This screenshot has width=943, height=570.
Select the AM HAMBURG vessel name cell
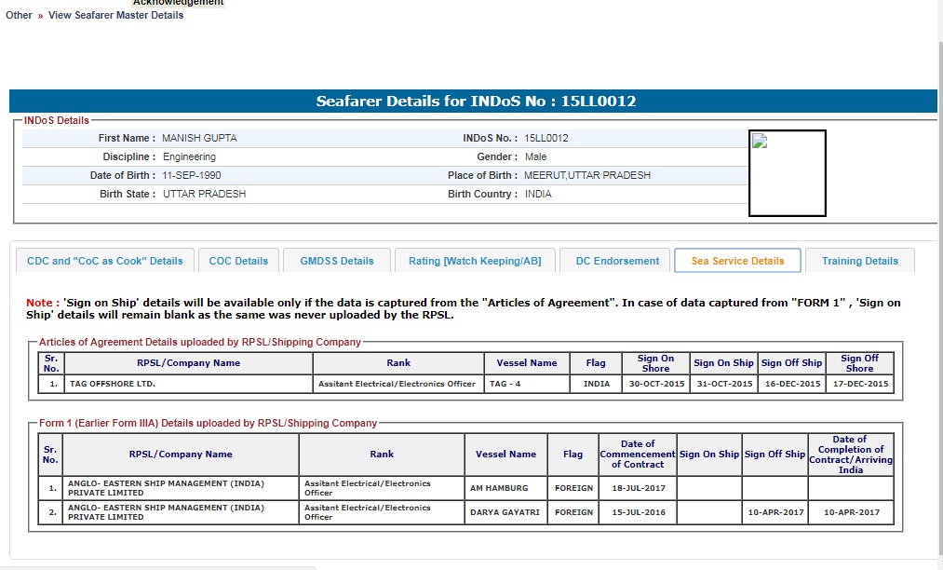point(499,488)
